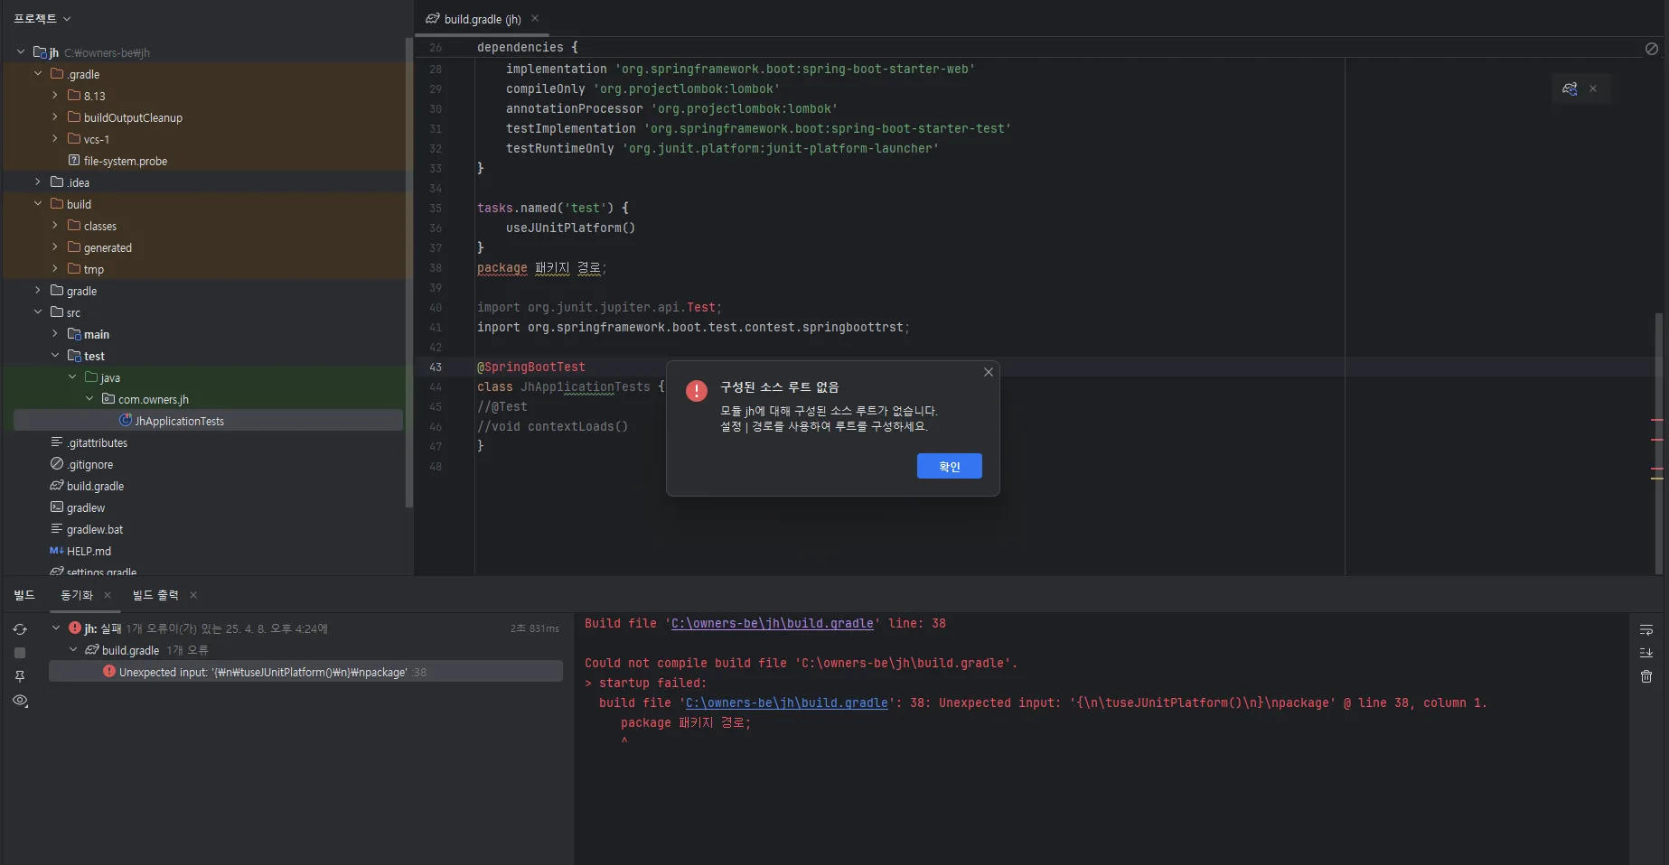Click line 43 @SpringBootTest in editor

point(531,367)
